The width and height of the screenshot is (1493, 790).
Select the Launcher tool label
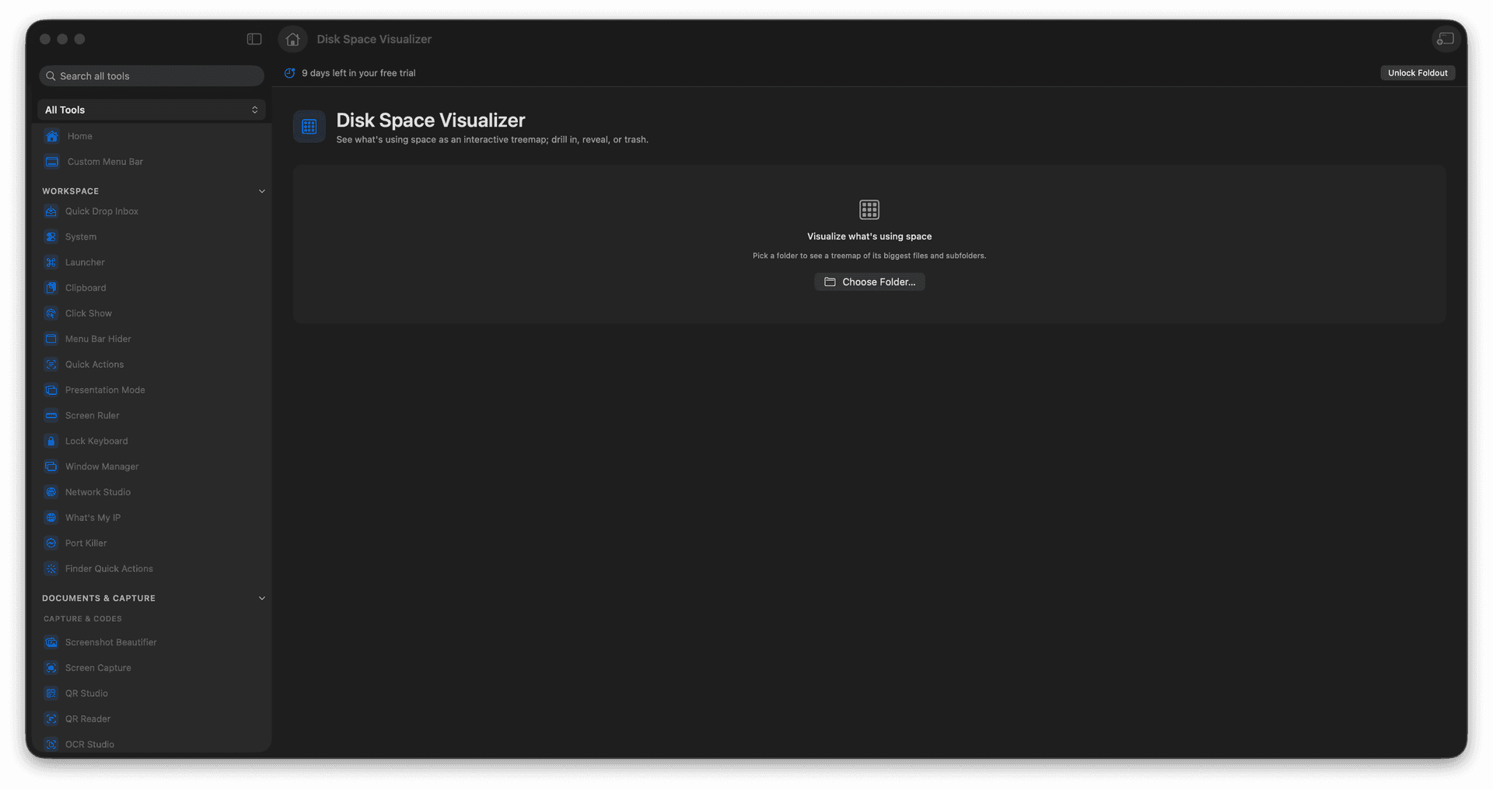pos(85,263)
